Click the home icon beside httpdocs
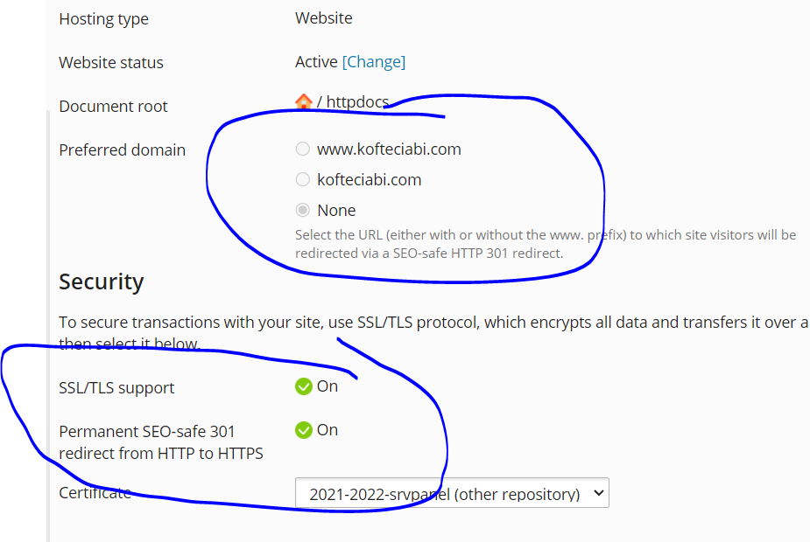810x542 pixels. [x=304, y=101]
